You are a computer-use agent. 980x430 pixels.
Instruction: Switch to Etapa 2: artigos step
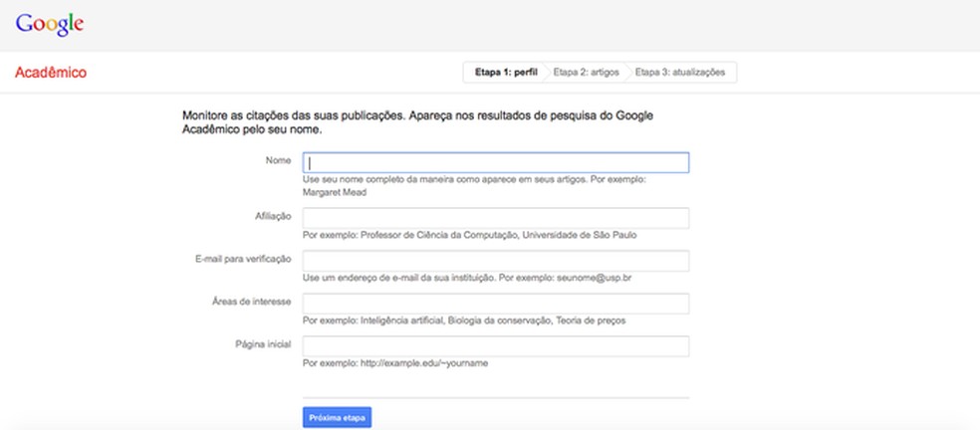(588, 73)
